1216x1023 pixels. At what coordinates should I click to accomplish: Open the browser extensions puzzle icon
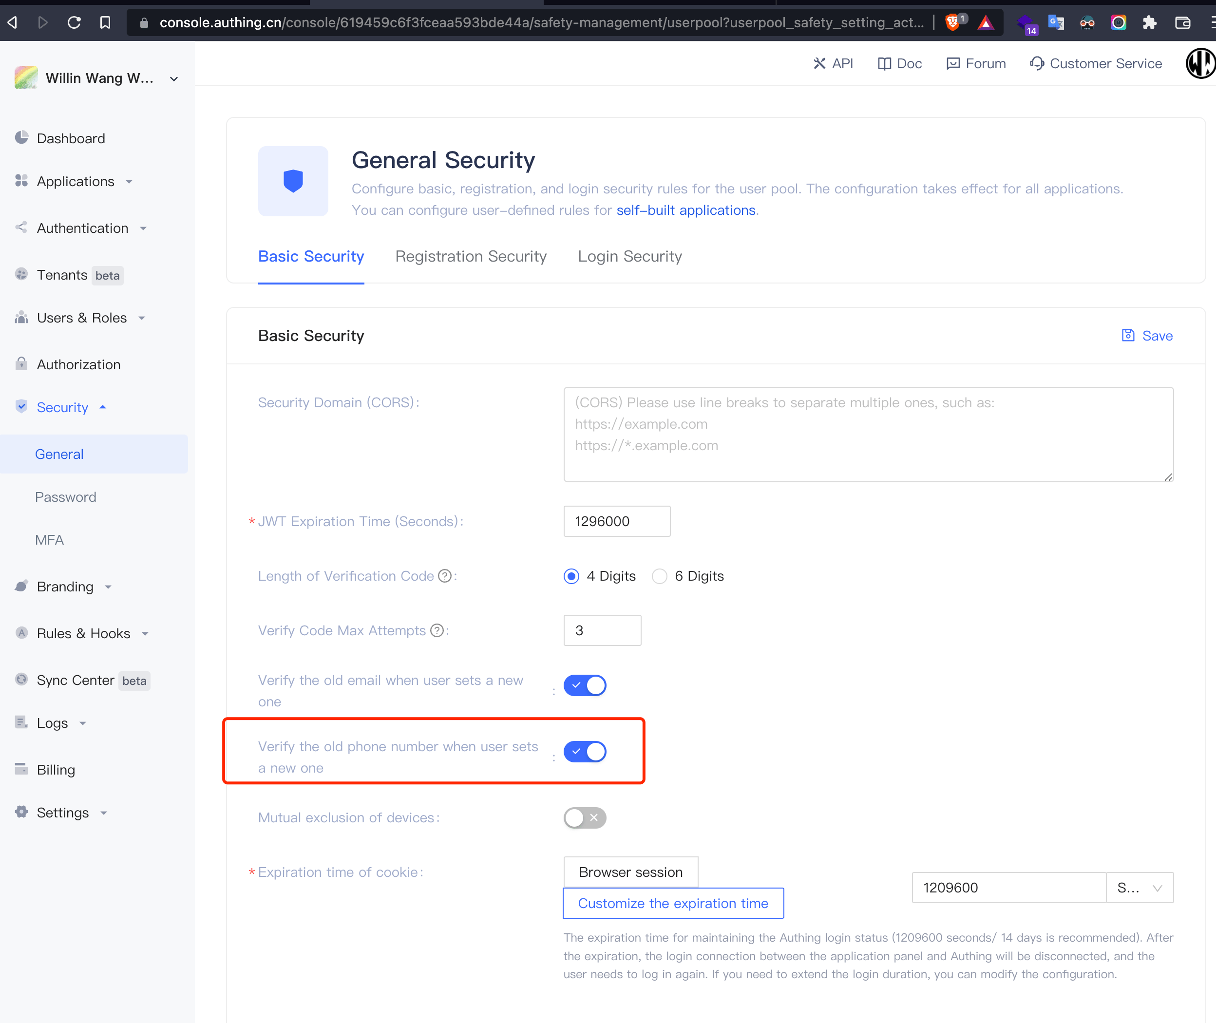1149,22
